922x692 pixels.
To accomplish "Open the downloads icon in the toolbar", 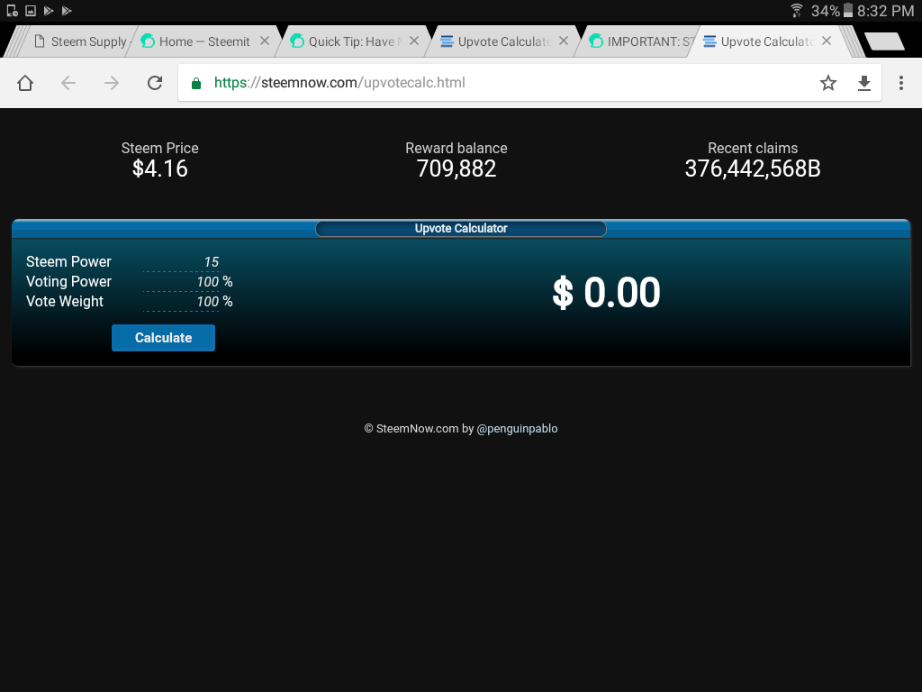I will pos(863,83).
